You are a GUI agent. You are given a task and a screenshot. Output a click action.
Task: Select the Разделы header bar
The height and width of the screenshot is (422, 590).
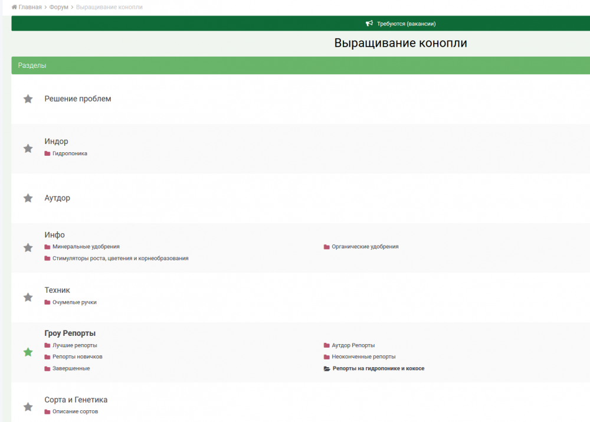coord(301,66)
